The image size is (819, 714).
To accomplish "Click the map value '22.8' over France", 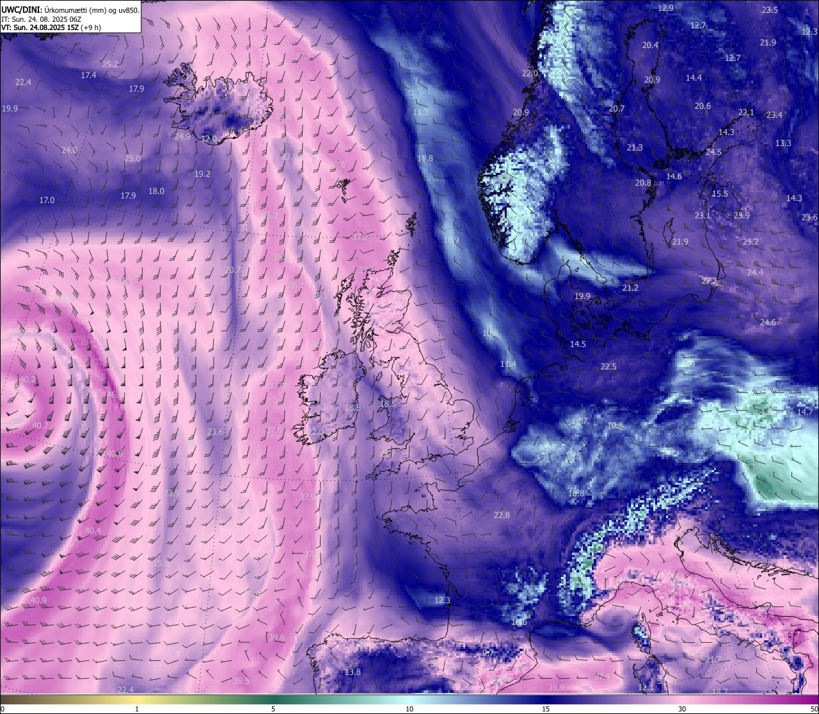I will tap(502, 515).
